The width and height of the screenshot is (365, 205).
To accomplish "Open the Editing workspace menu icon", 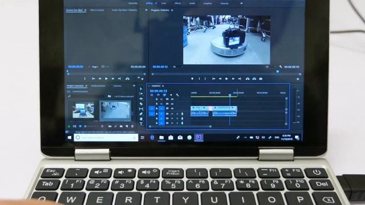I will [156, 3].
